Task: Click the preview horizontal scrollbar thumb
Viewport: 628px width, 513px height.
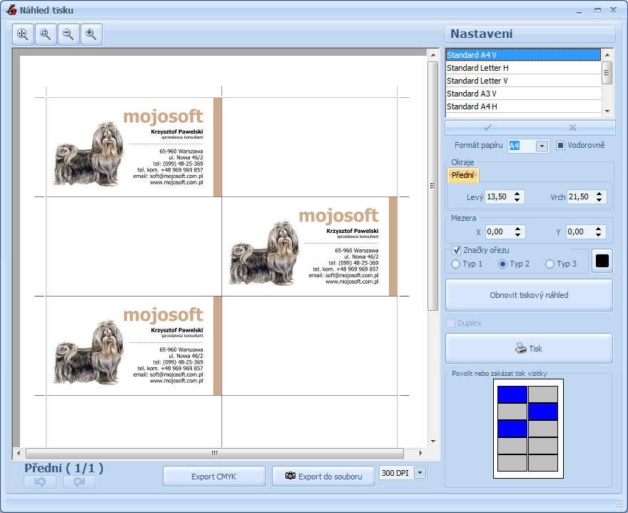Action: pyautogui.click(x=215, y=453)
